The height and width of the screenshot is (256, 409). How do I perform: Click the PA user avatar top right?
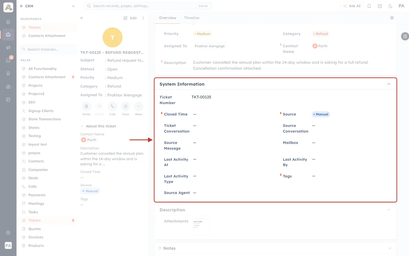[401, 6]
